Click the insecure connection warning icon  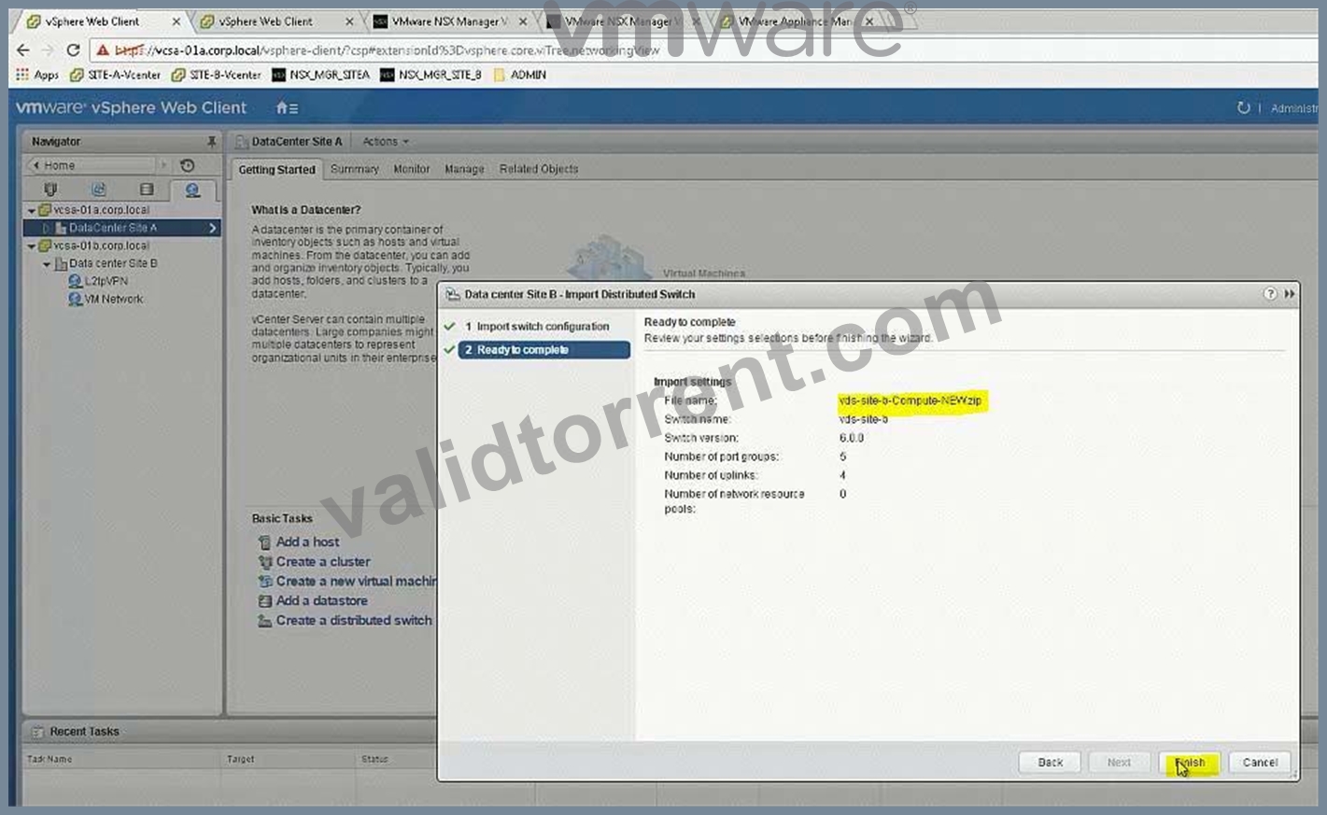click(103, 50)
